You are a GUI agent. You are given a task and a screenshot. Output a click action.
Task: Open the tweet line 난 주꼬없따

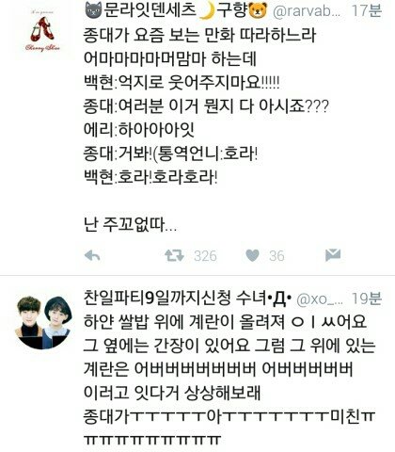pos(131,225)
